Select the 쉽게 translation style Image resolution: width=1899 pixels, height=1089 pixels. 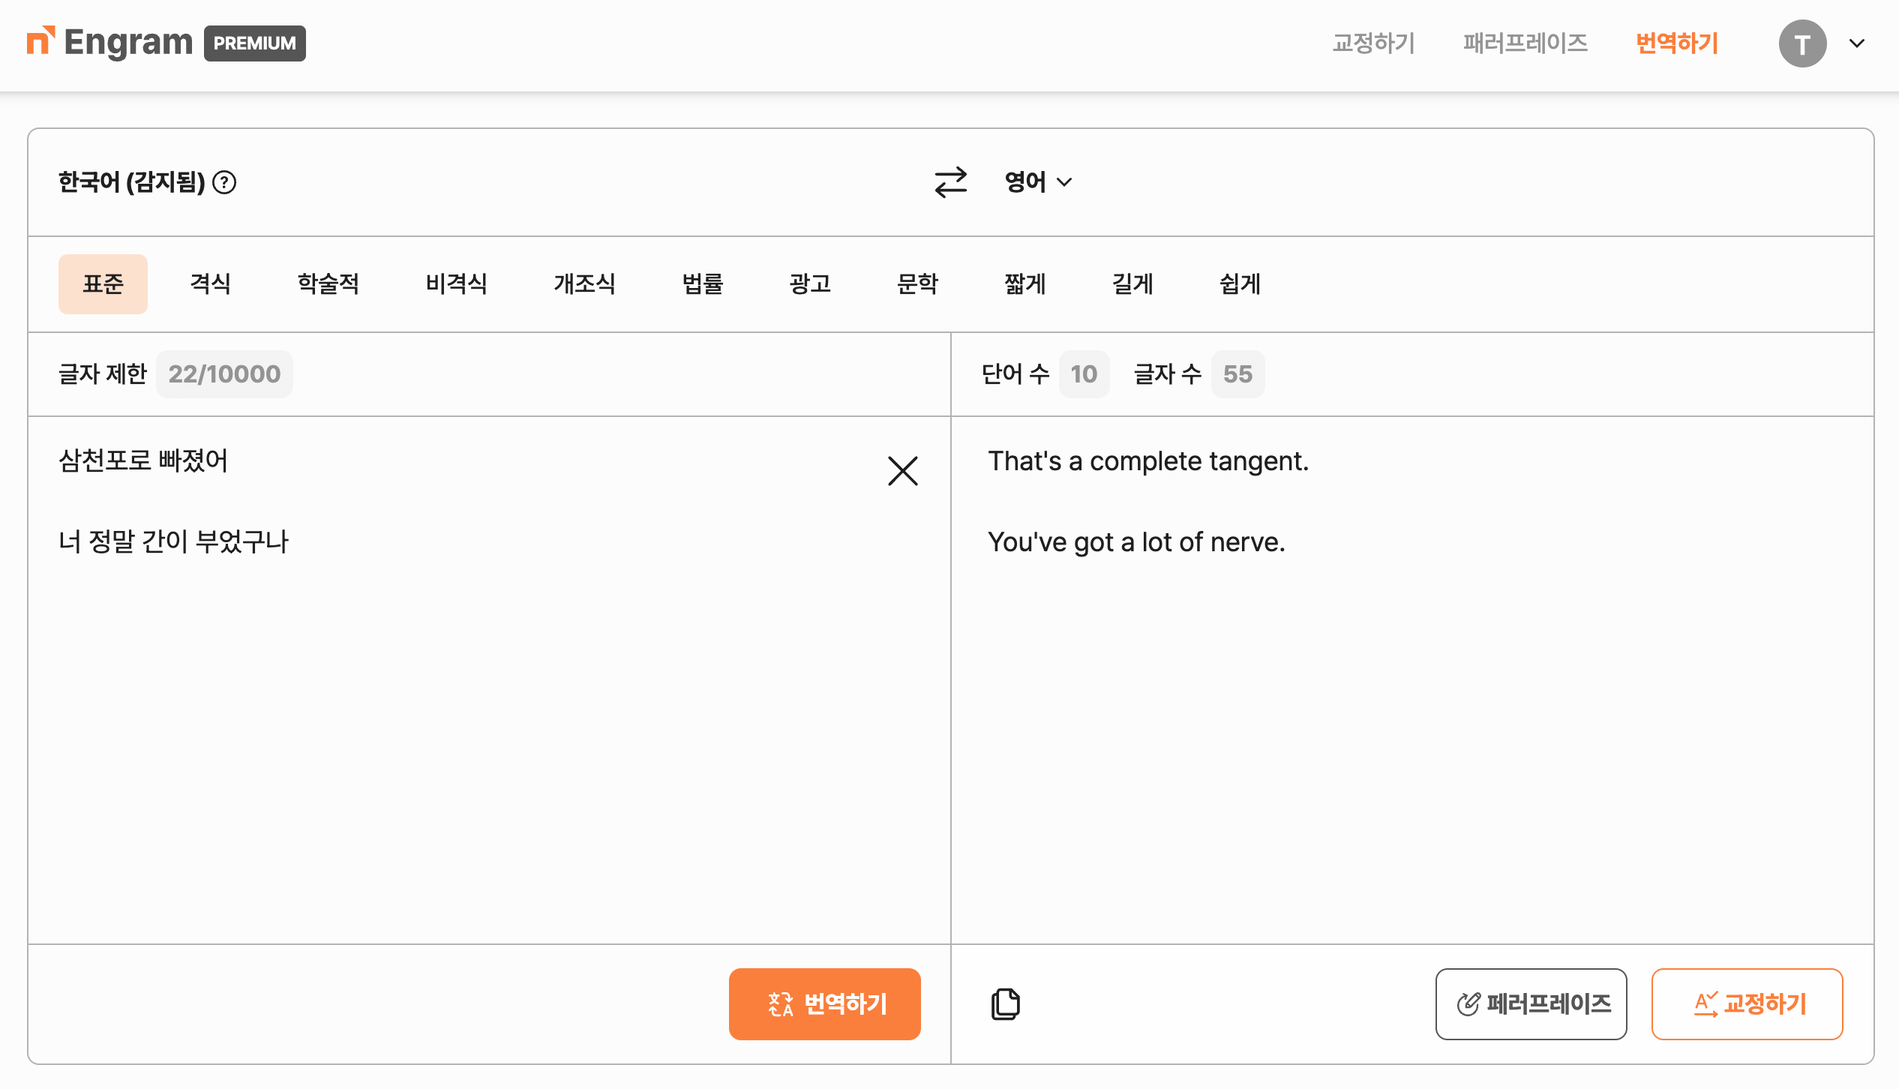[x=1240, y=284]
